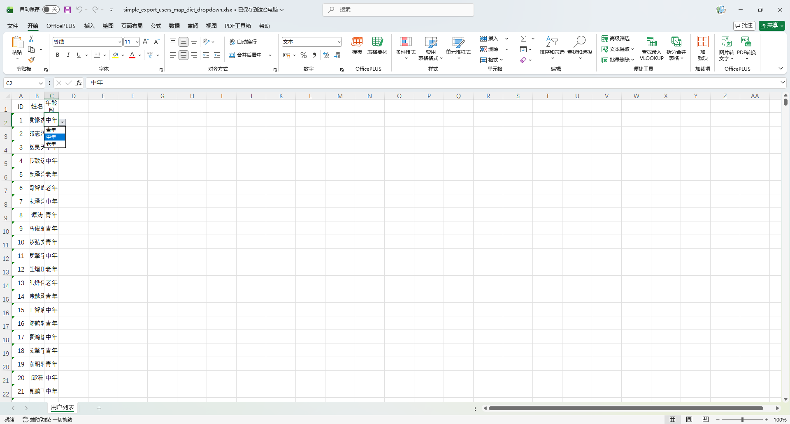Open the 插入 ribbon tab
The width and height of the screenshot is (790, 424).
[89, 26]
